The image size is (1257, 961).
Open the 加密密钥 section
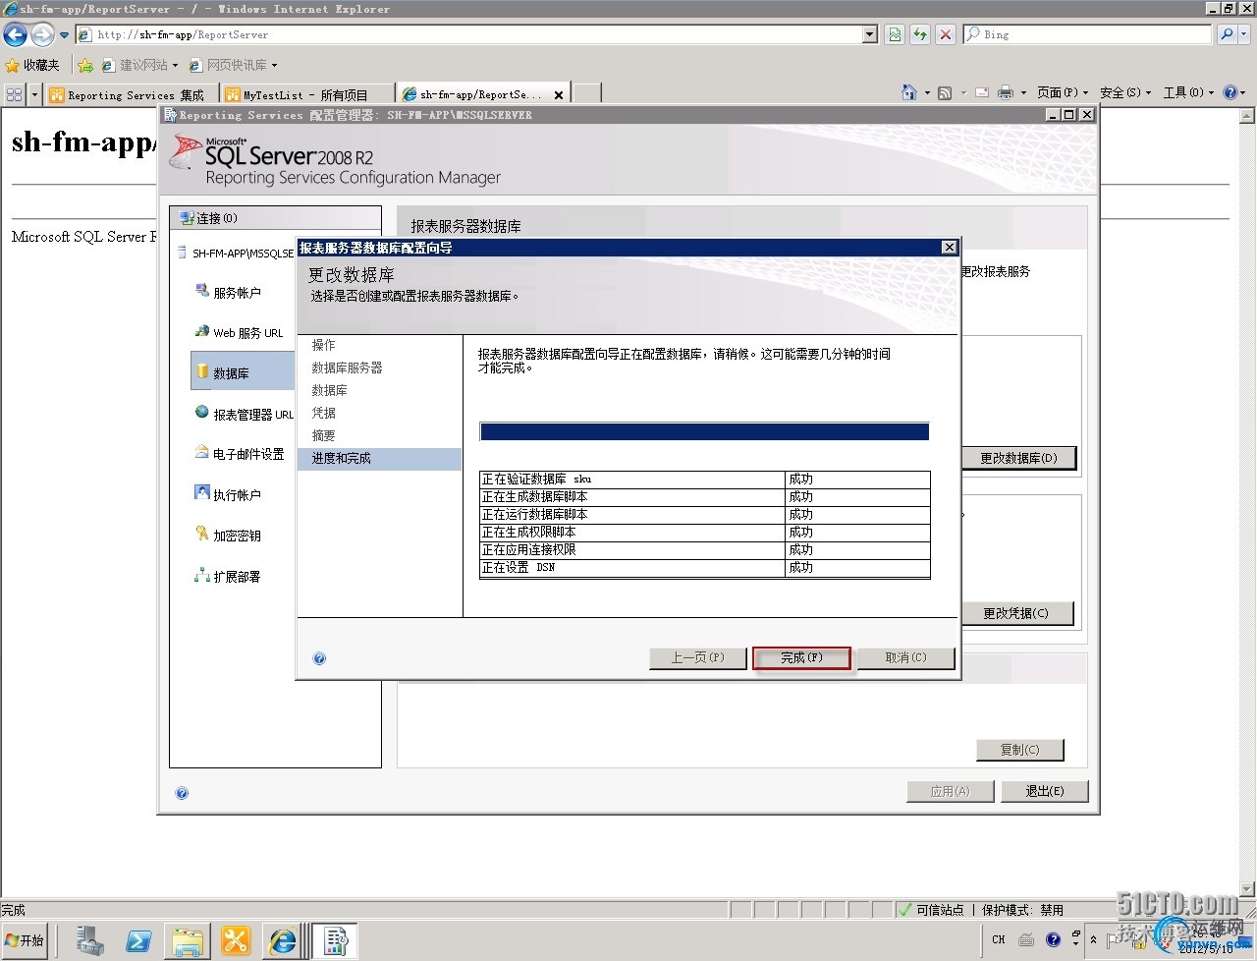228,536
